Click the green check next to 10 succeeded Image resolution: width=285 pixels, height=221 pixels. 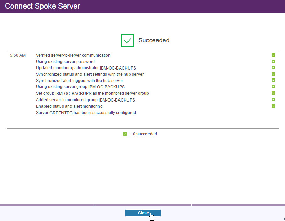point(125,134)
